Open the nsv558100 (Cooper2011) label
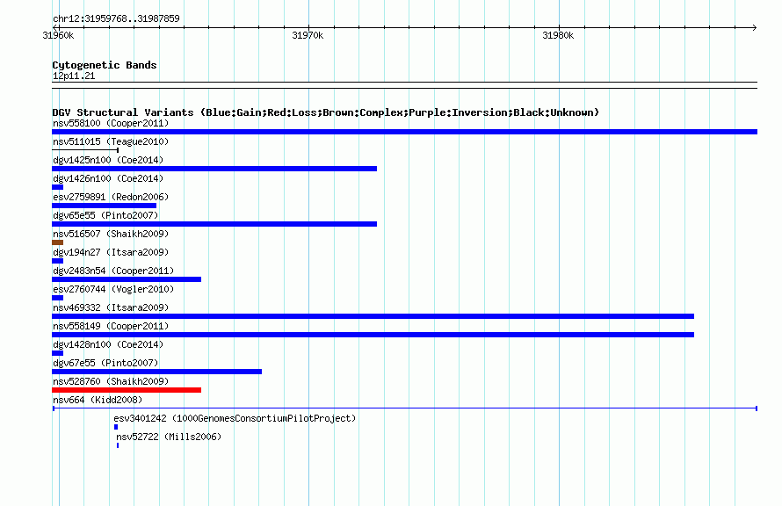 [111, 123]
